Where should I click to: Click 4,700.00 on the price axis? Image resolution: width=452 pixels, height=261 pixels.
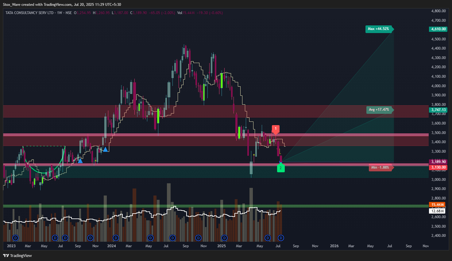tap(438, 21)
